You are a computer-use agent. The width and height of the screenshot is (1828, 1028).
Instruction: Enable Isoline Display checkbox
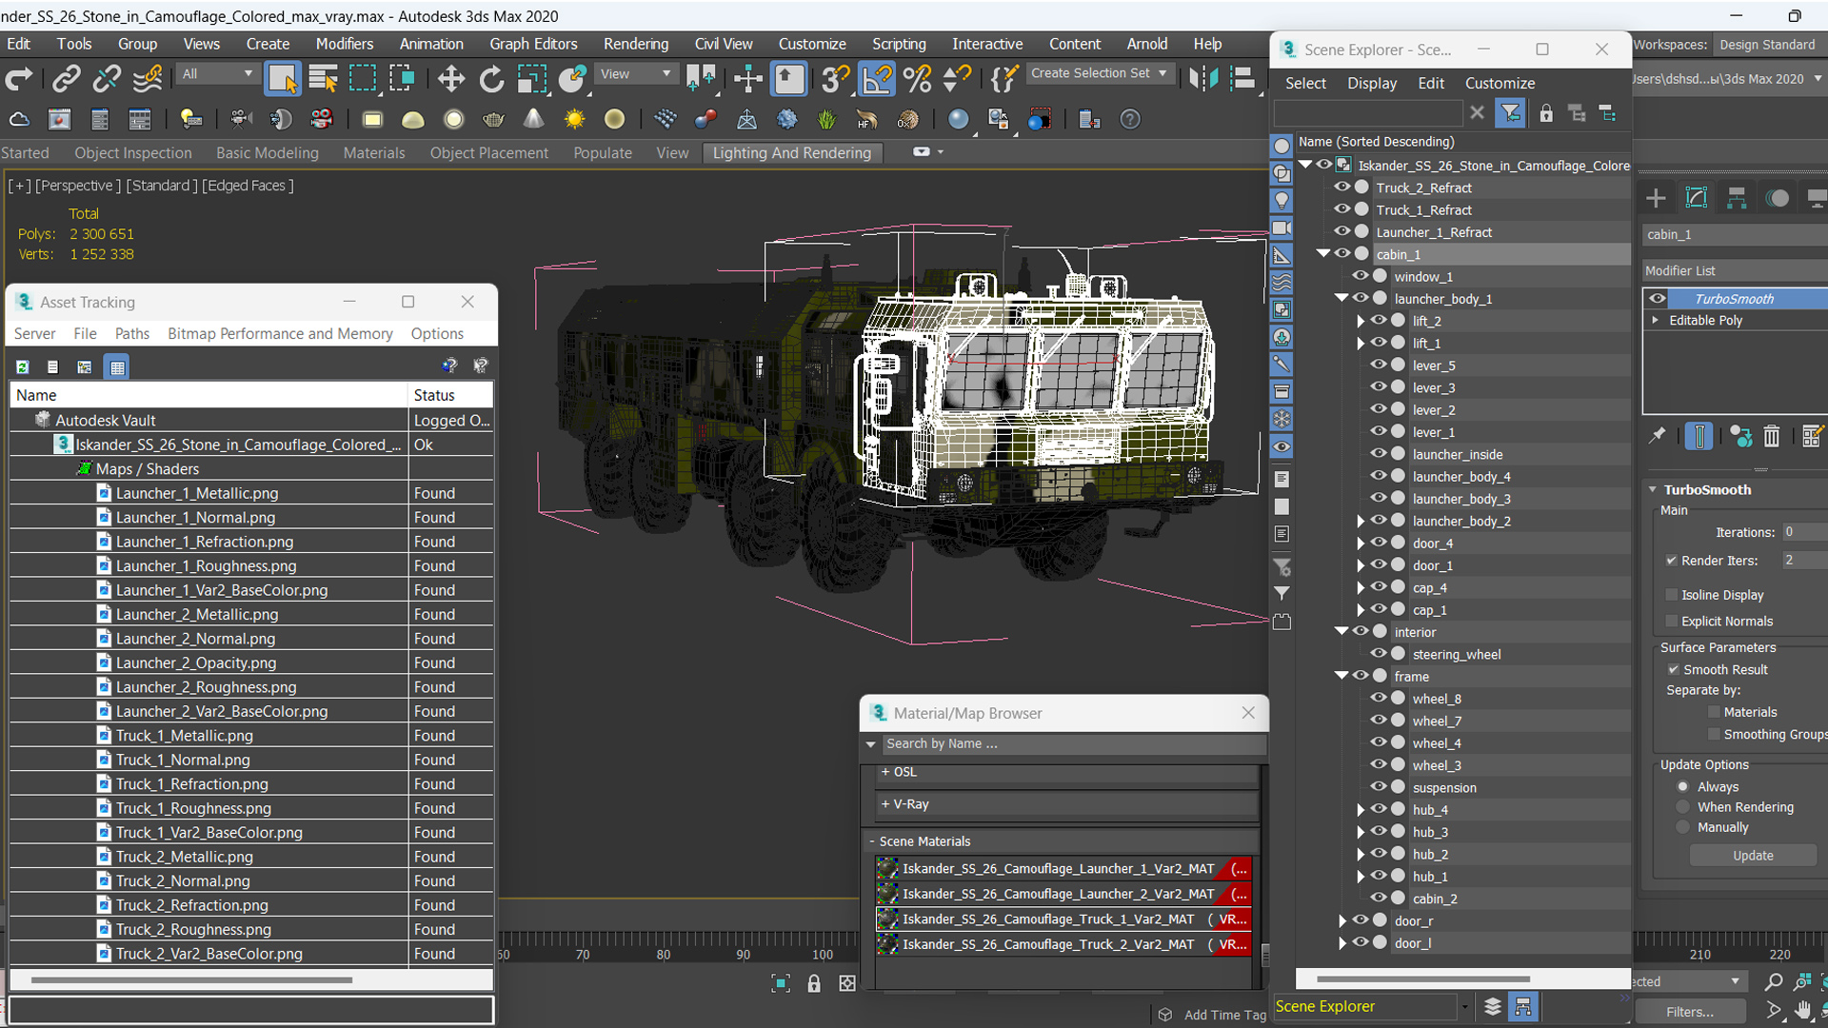[x=1671, y=595]
